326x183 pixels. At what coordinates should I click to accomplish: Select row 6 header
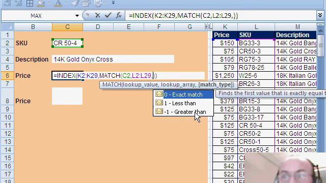(8, 76)
